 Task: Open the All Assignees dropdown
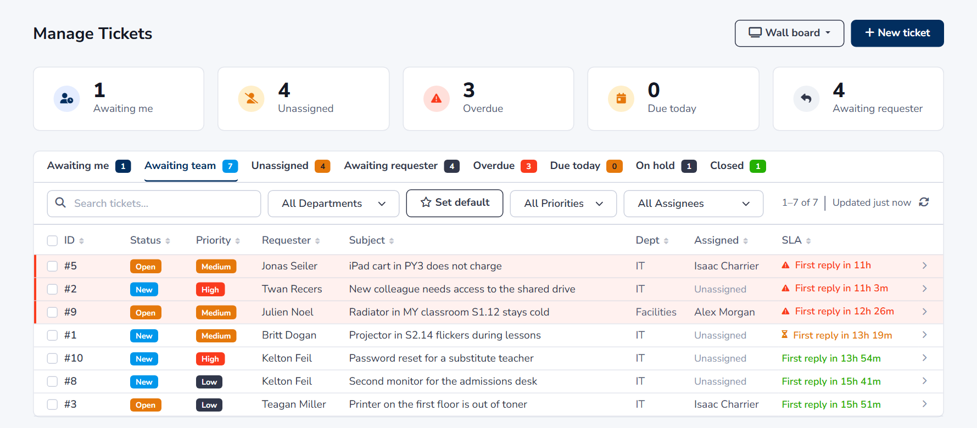coord(693,204)
